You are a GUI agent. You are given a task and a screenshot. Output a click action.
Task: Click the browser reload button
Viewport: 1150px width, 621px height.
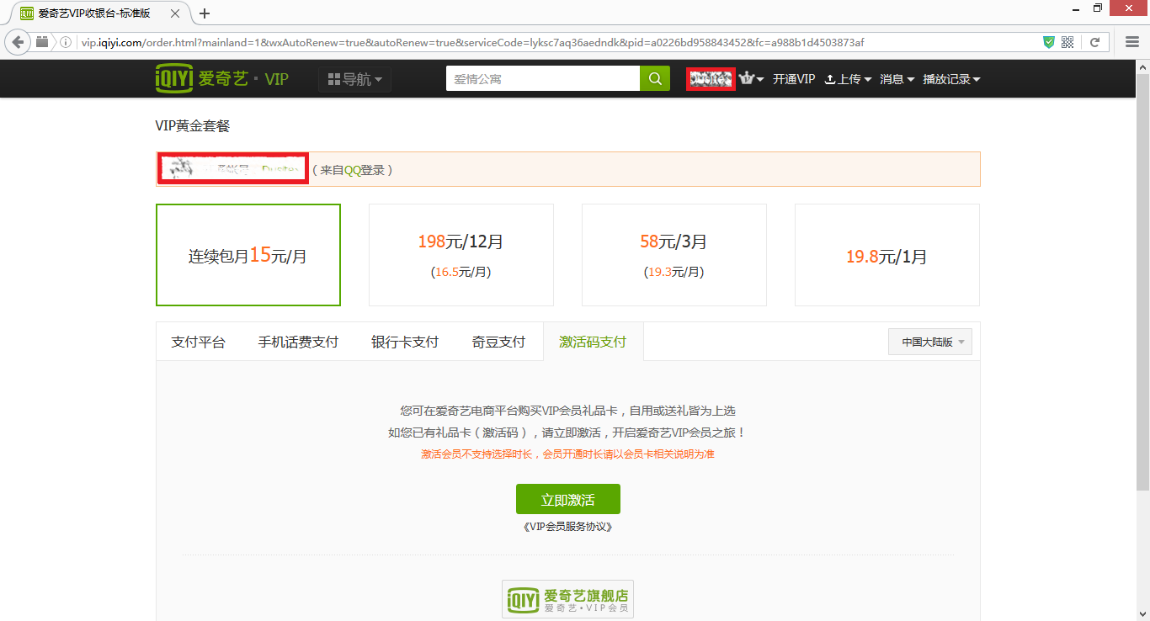click(x=1095, y=42)
